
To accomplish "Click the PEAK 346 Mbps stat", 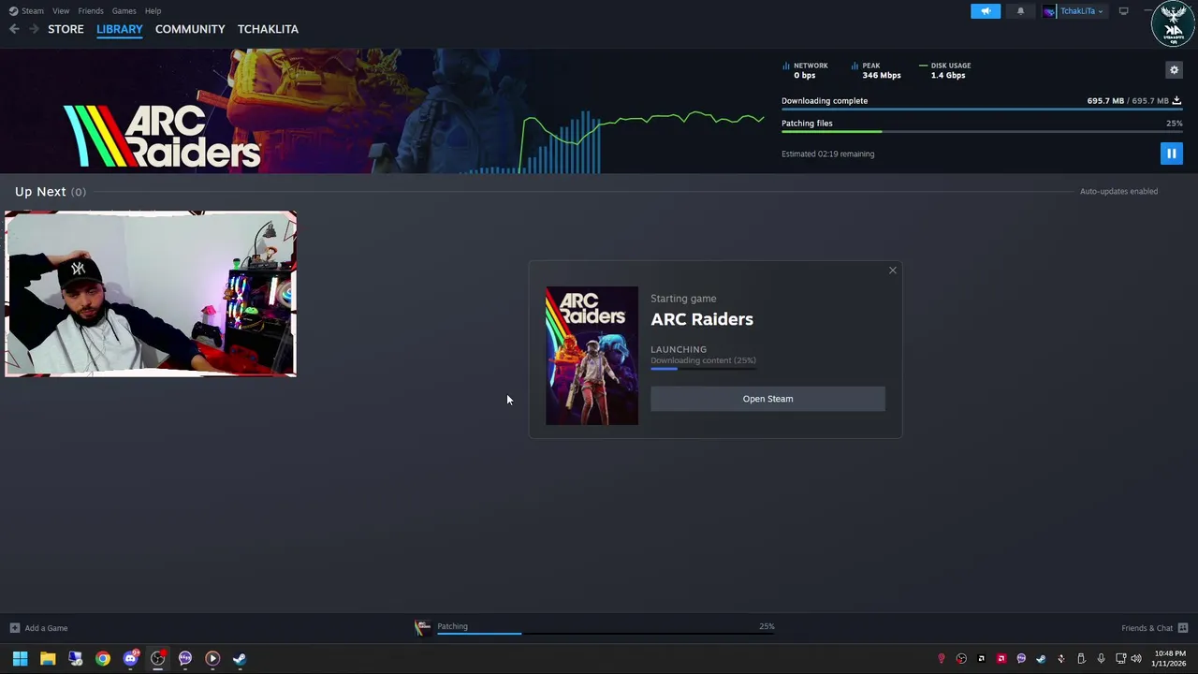I will 876,70.
